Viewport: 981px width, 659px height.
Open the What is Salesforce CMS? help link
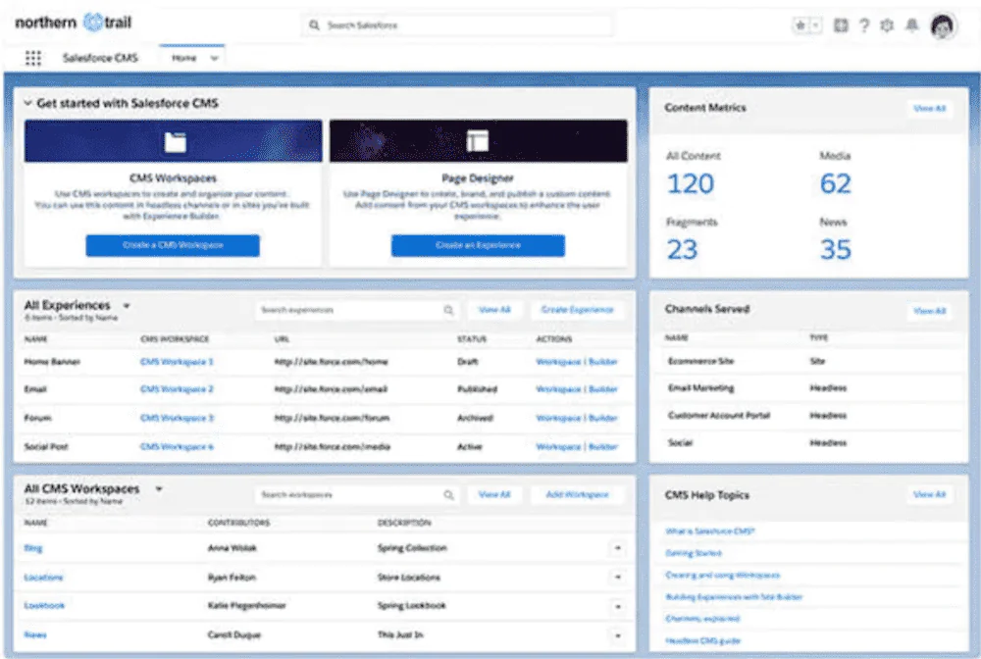tap(710, 532)
